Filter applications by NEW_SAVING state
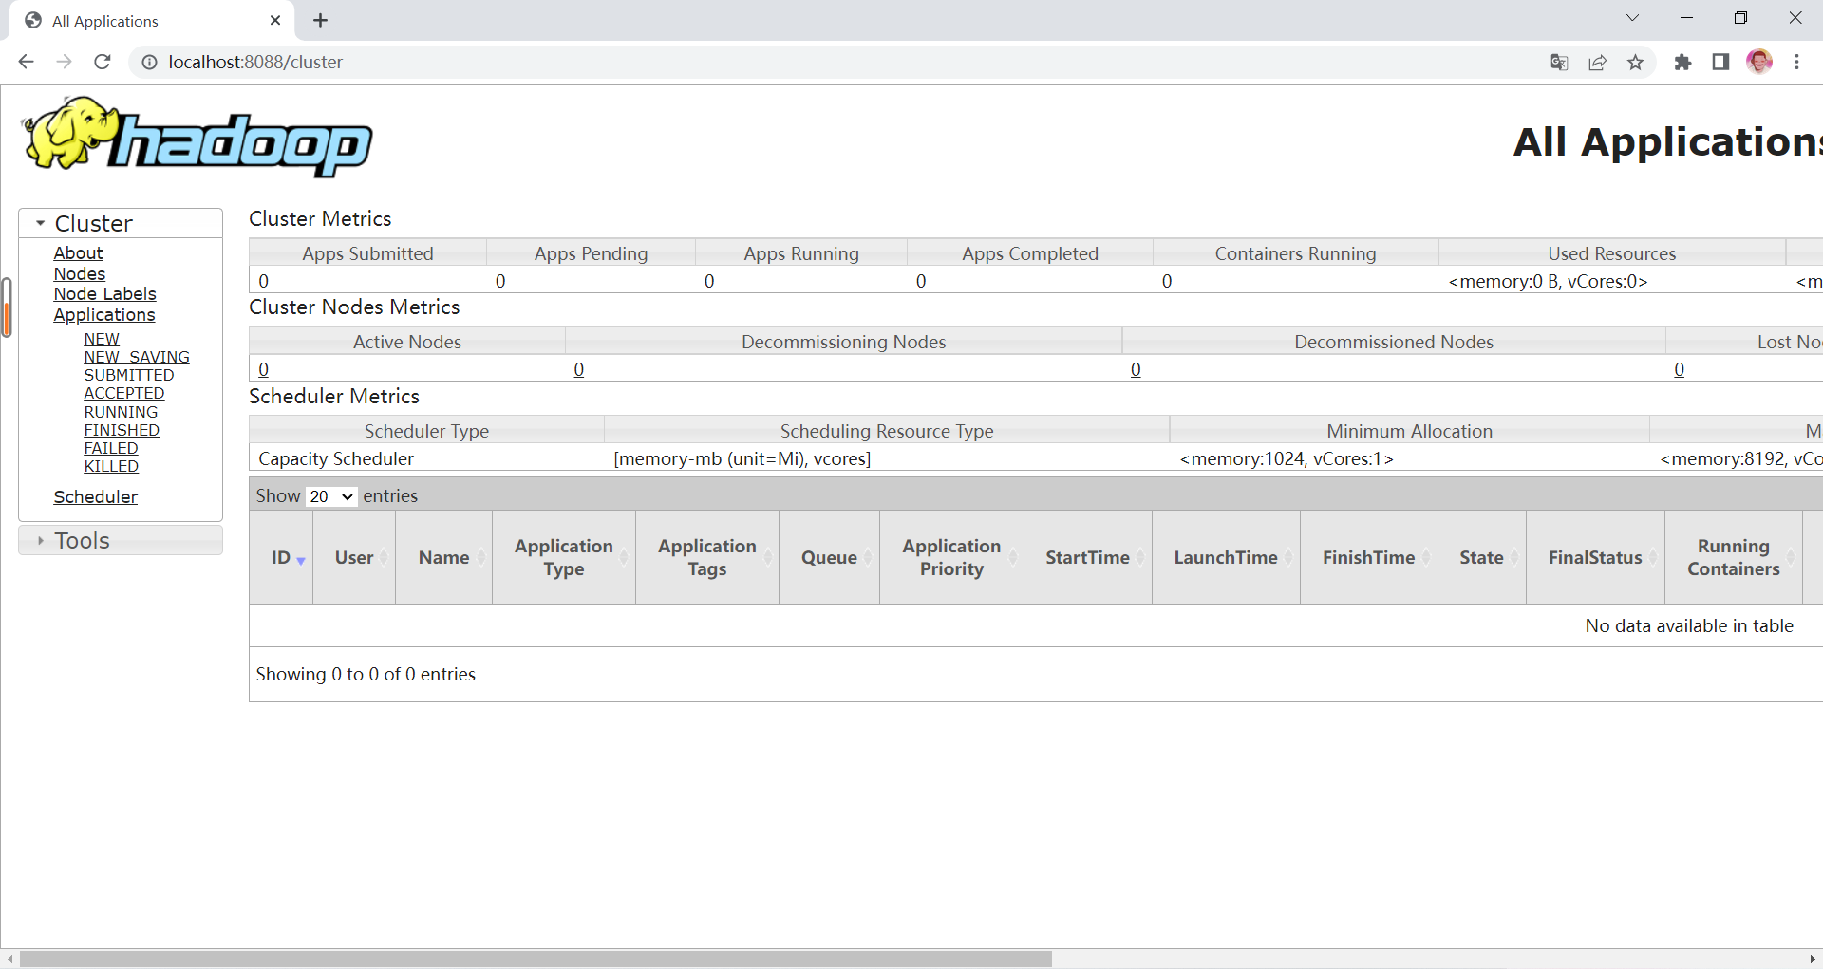Viewport: 1823px width, 969px height. coord(137,357)
